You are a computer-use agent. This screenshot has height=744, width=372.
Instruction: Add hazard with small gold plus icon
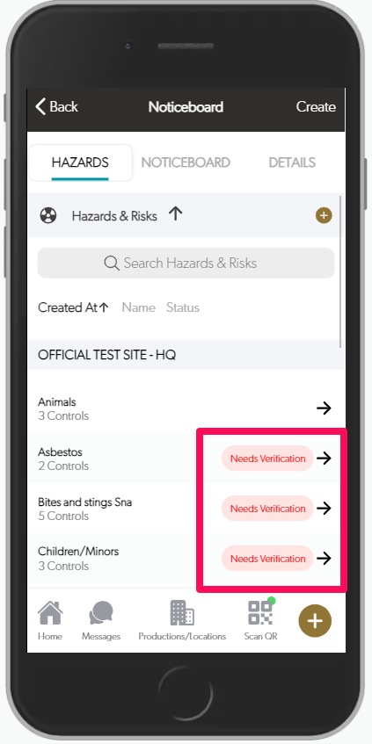(324, 216)
